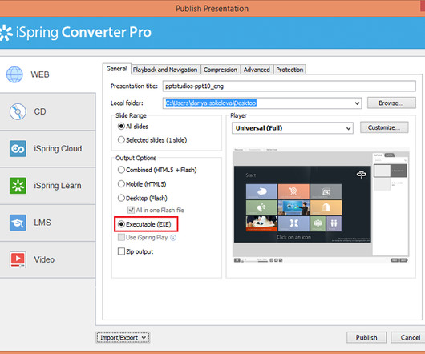
Task: Open the iSpring Cloud icon
Action: 18,149
